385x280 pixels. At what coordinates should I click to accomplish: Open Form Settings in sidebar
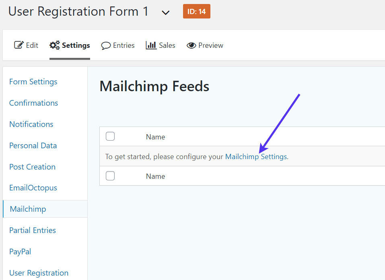pos(33,82)
